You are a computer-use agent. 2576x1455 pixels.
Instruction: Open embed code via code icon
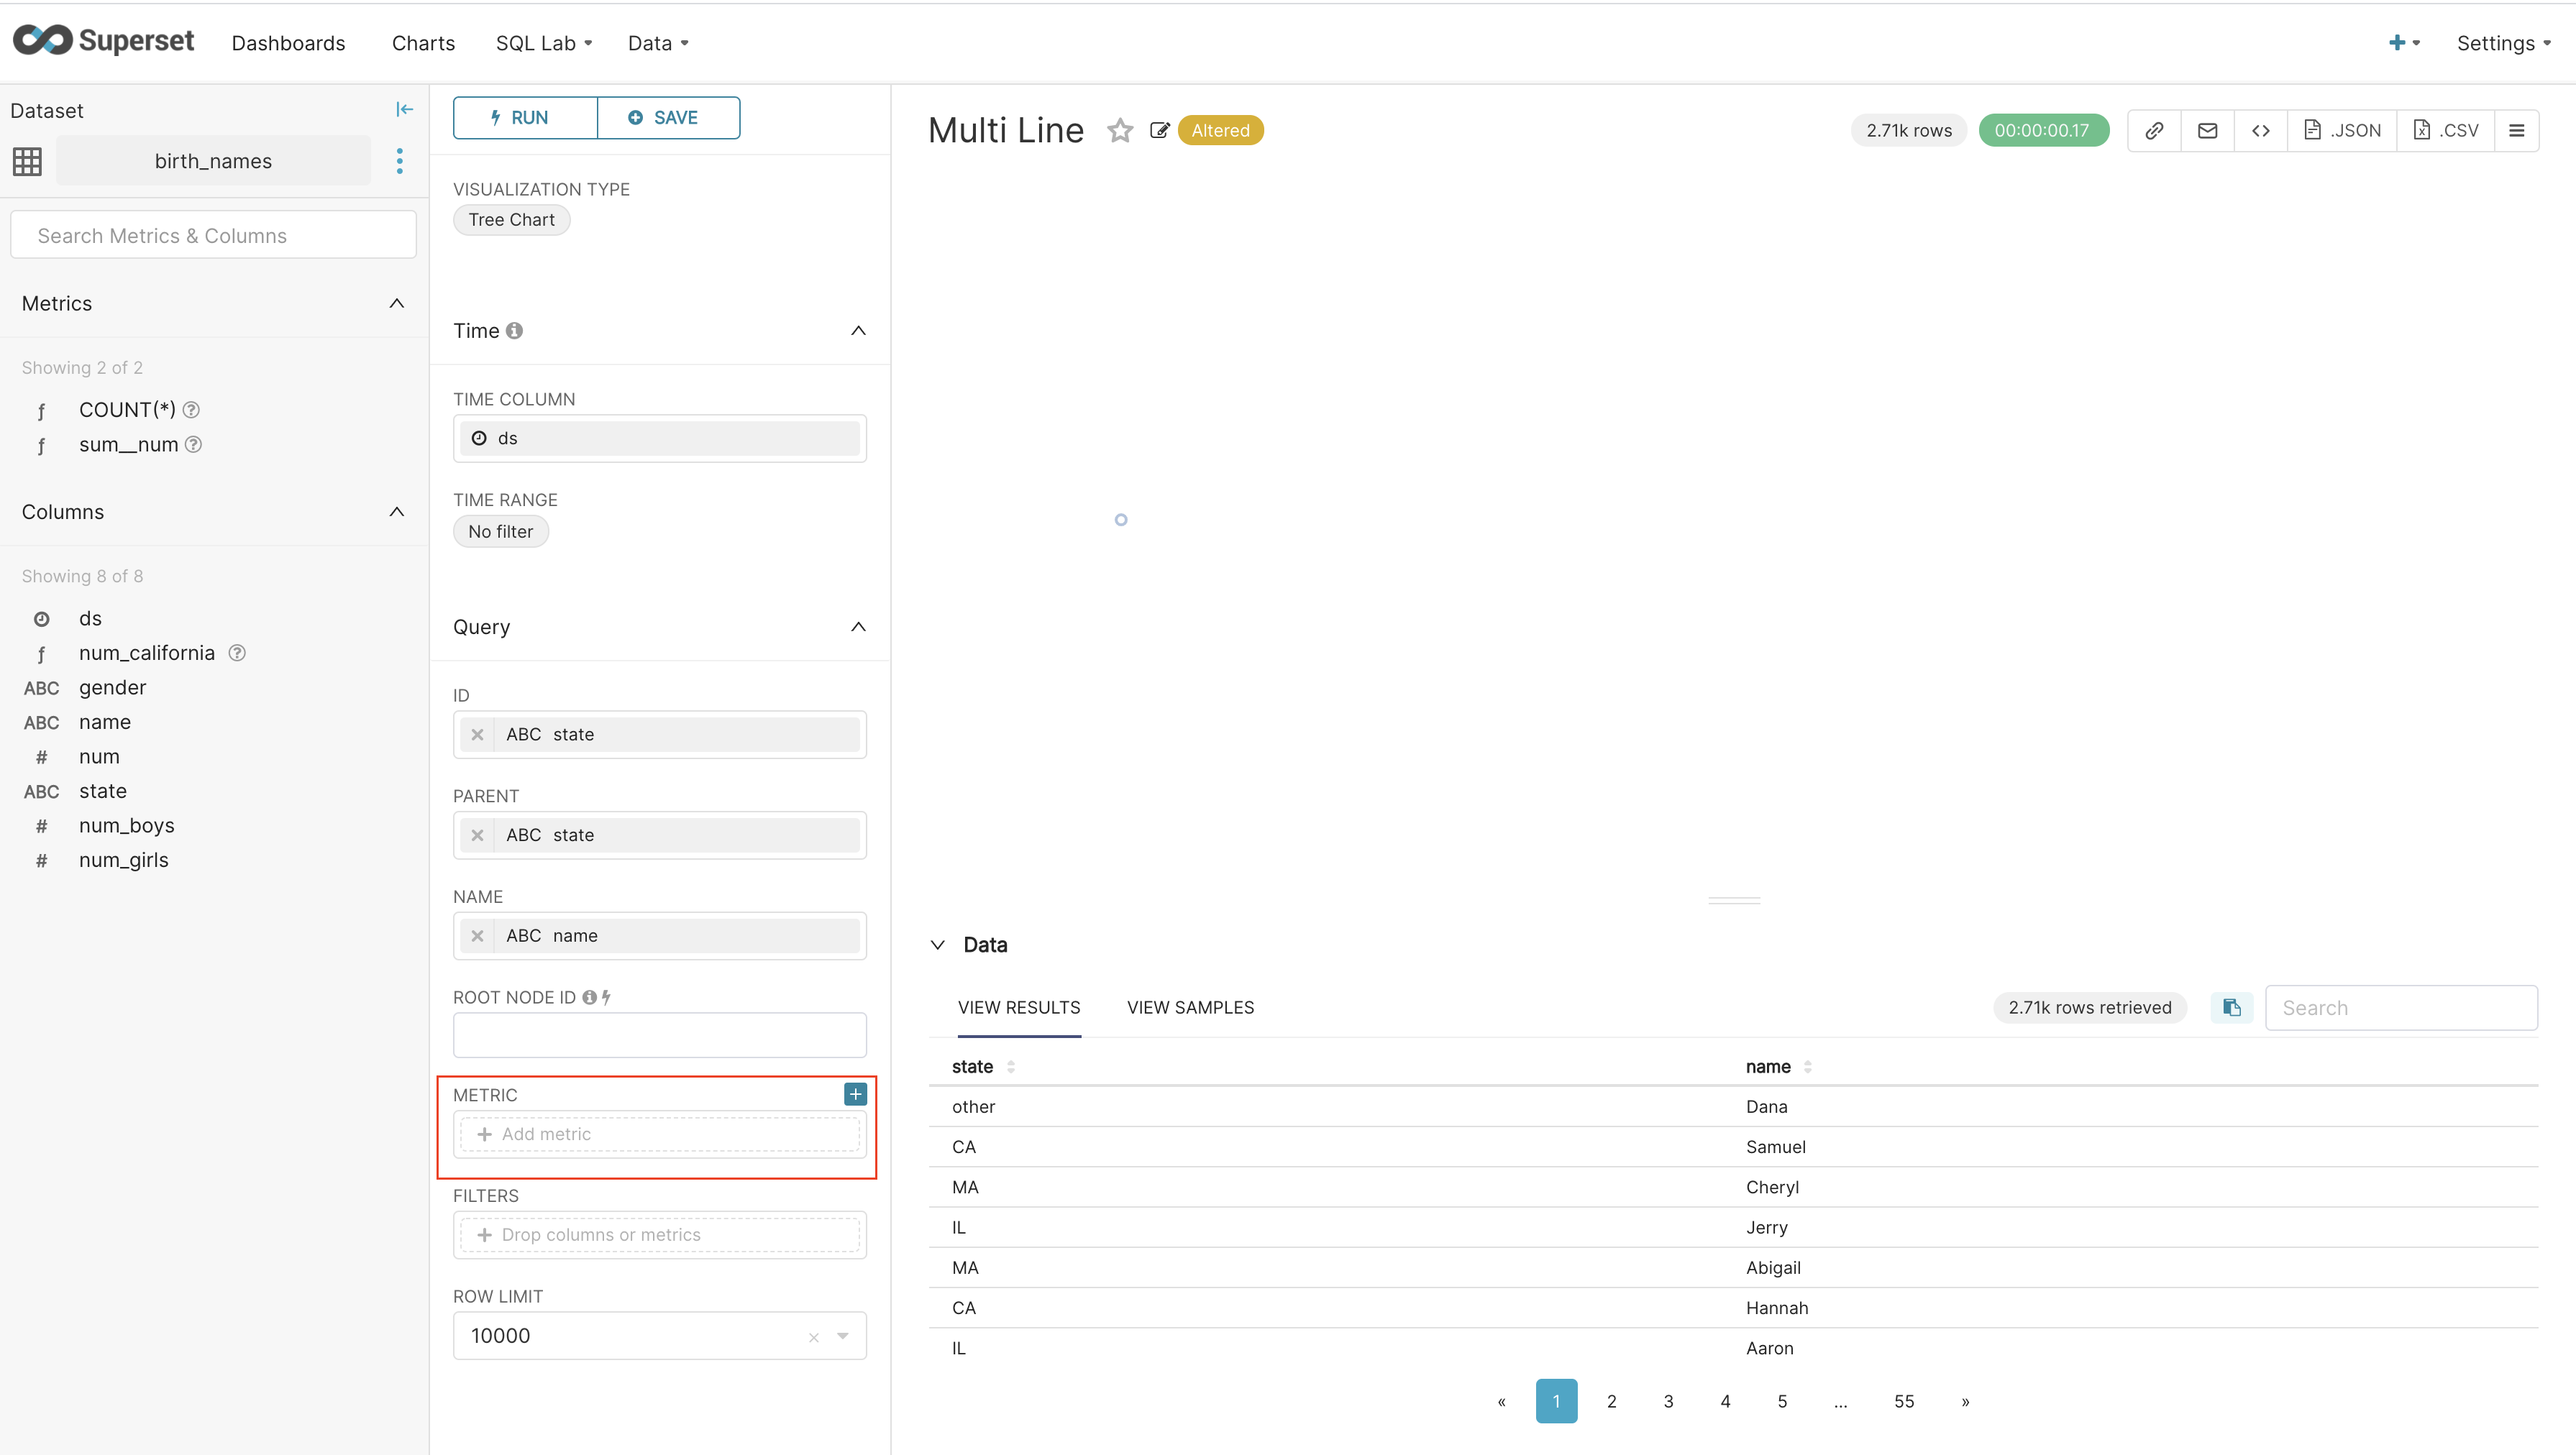click(x=2261, y=130)
